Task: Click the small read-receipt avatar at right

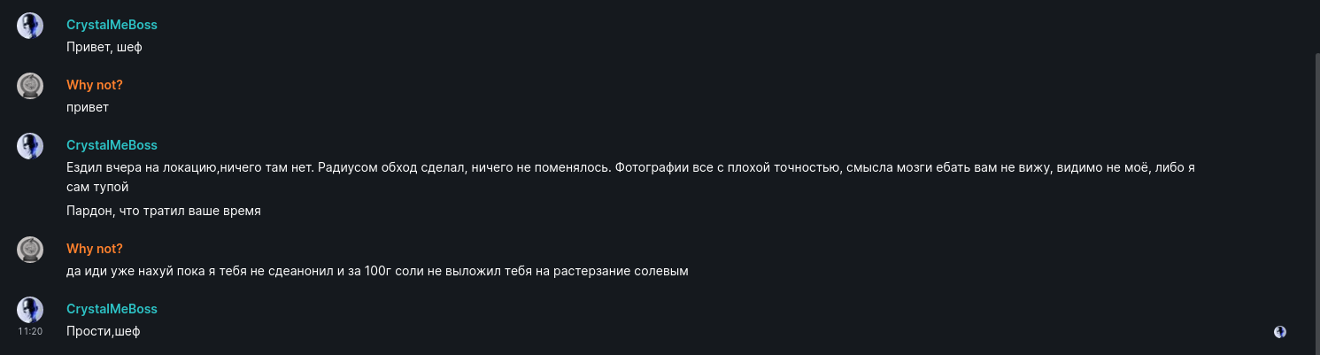Action: click(x=1279, y=332)
